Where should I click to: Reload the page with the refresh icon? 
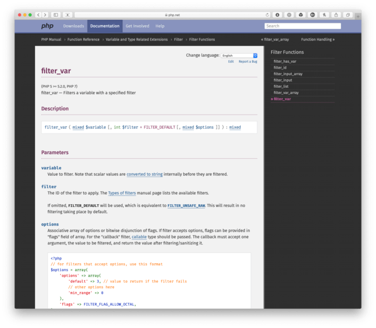(267, 15)
